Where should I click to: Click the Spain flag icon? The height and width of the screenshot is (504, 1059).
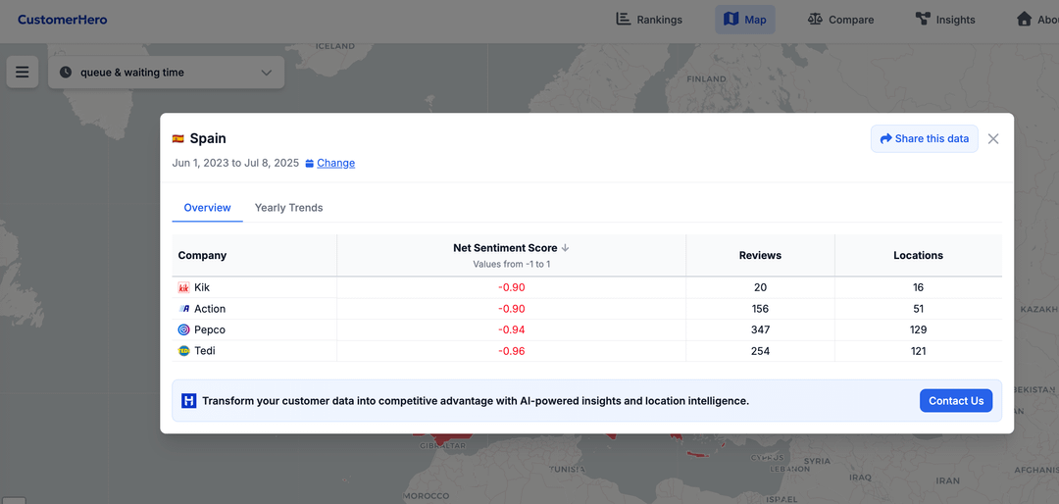point(178,139)
